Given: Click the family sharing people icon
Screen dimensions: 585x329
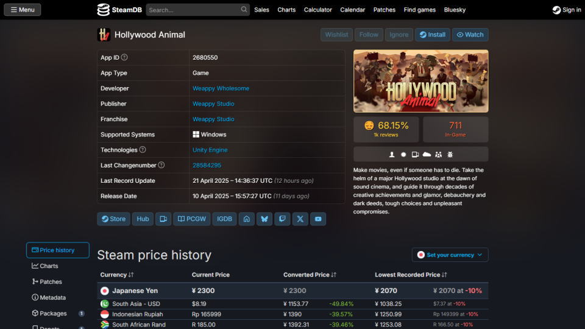Looking at the screenshot, I should point(438,154).
